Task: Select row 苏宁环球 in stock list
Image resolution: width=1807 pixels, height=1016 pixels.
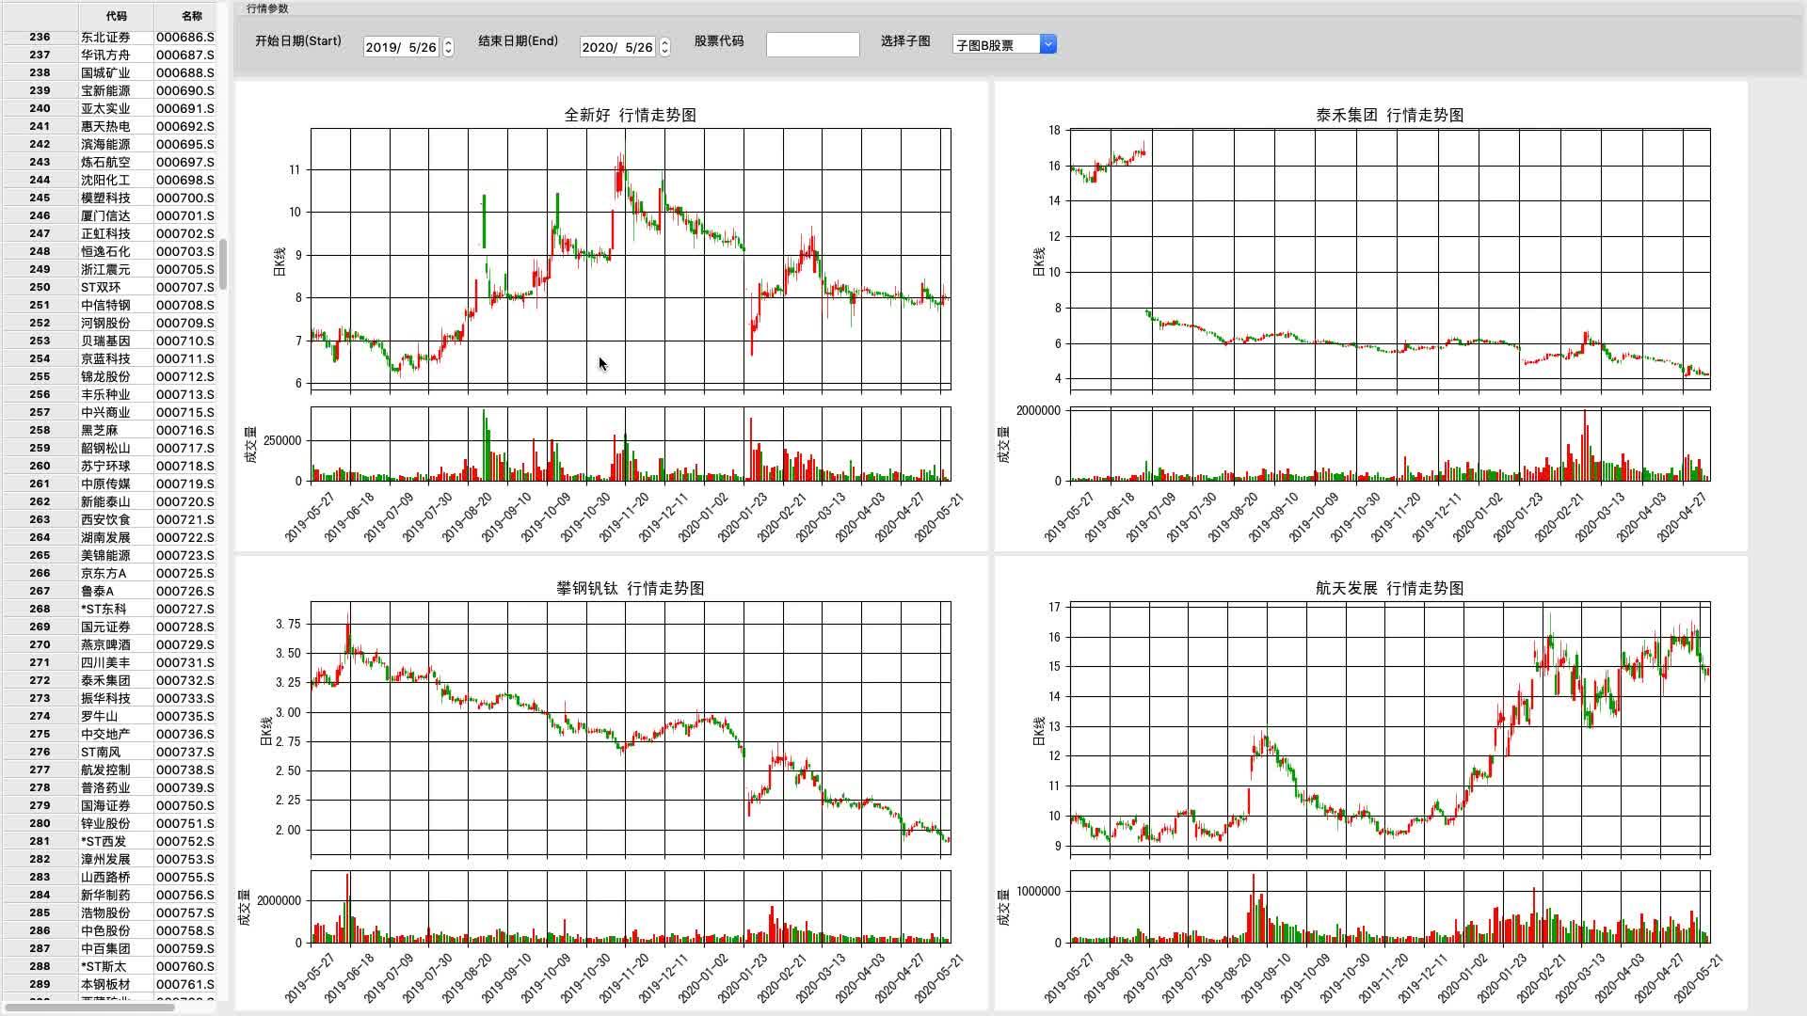Action: tap(108, 466)
